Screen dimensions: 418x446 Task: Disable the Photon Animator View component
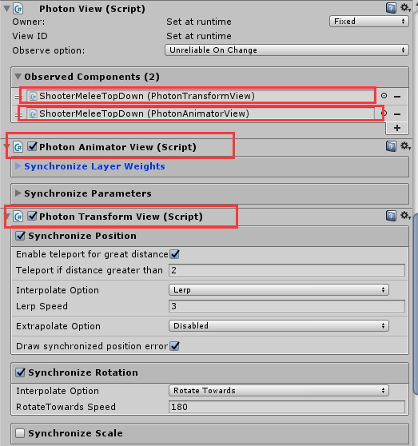[x=33, y=146]
